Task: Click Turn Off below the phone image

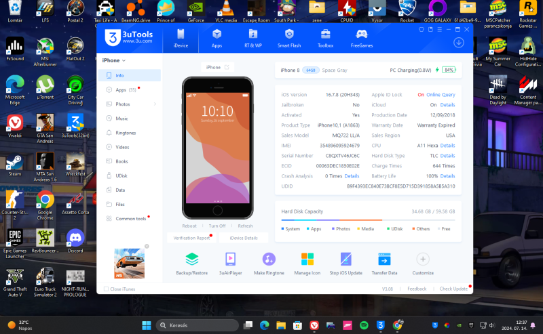Action: pos(217,226)
